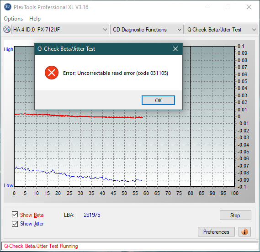Screen dimensions: 260x252
Task: Click the end of the blue jitter line
Action: pos(141,180)
